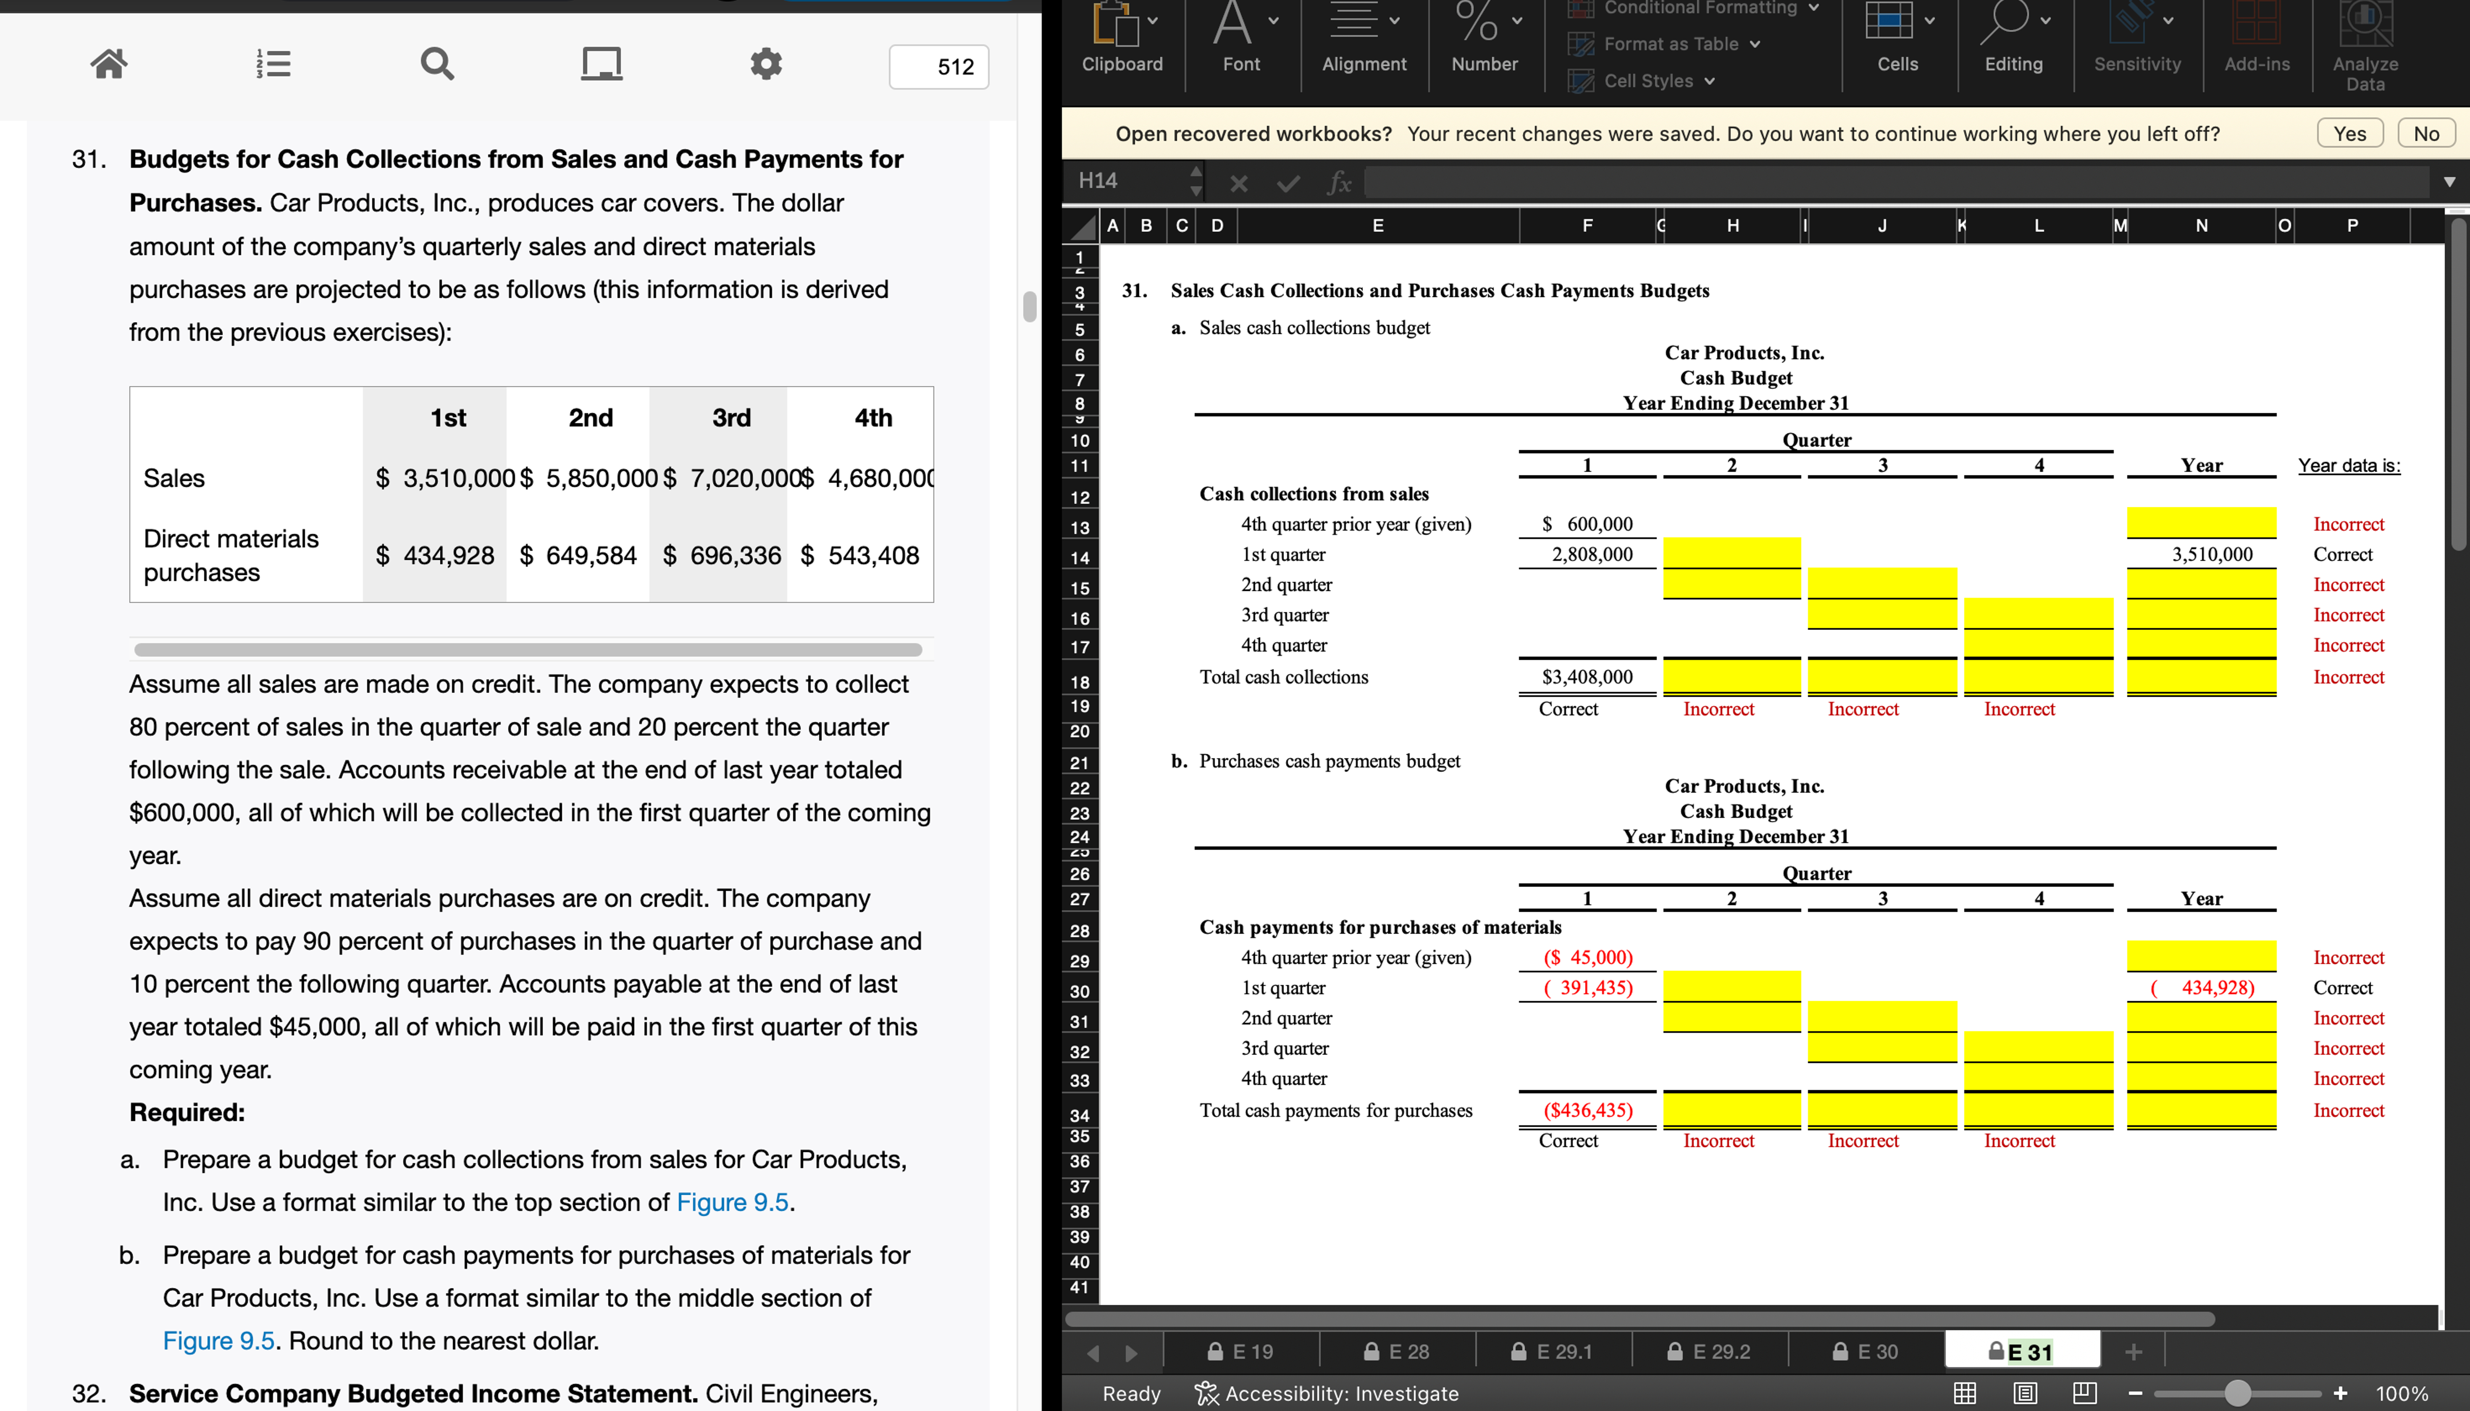The image size is (2470, 1411).
Task: Open the Clipboard group in Excel ribbon
Action: (x=1122, y=39)
